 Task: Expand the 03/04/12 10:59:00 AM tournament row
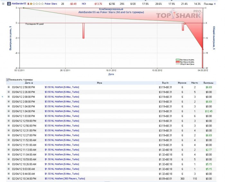click(x=9, y=159)
